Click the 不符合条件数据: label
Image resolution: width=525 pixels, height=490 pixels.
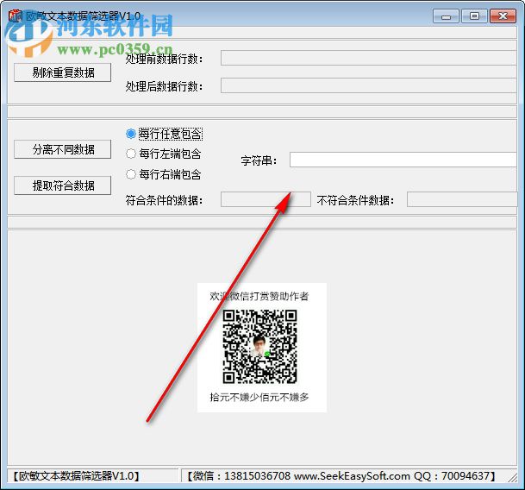pos(355,201)
